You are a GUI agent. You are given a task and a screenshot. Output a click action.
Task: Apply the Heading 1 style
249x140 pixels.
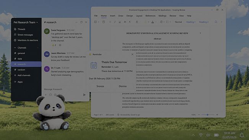pyautogui.click(x=190, y=22)
